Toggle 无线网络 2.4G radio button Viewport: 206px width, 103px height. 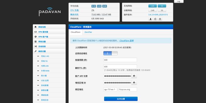point(152,6)
